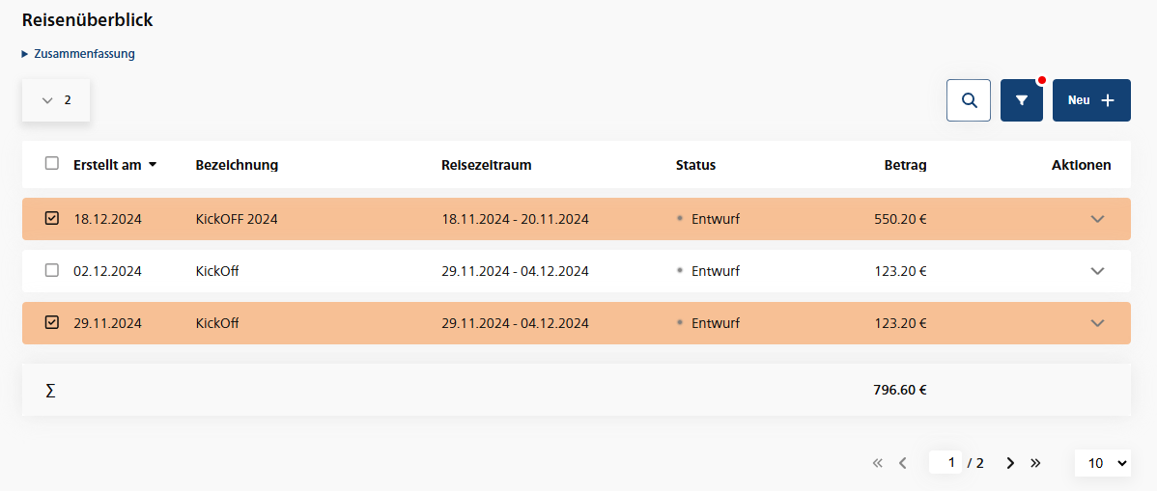
Task: Sort table by Bezeichnung column header
Action: (x=237, y=165)
